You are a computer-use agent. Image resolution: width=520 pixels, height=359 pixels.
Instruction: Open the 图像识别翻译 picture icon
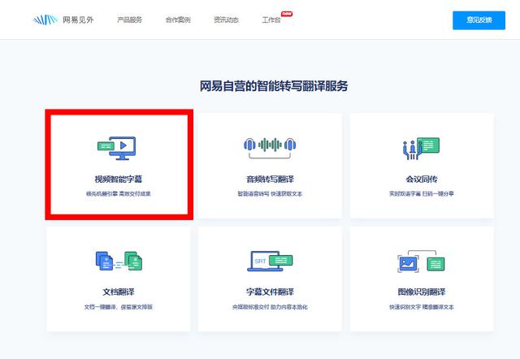point(421,262)
